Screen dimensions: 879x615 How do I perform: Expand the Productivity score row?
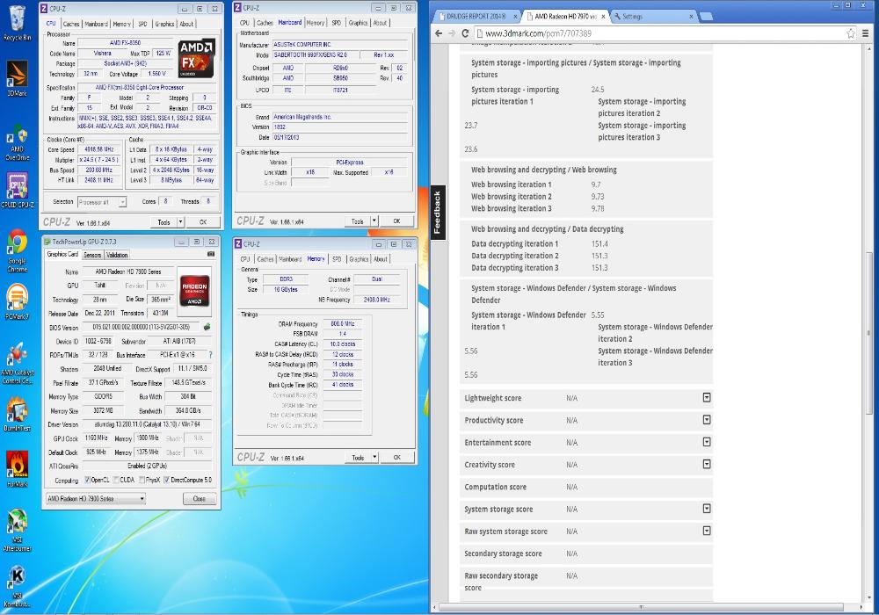(707, 420)
